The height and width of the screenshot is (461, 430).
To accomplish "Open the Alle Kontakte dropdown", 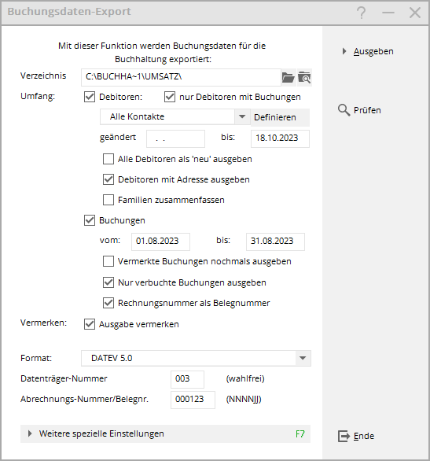I will (242, 116).
